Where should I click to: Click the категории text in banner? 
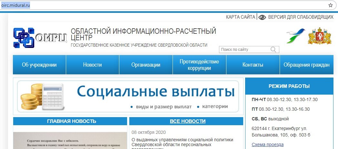[215, 107]
